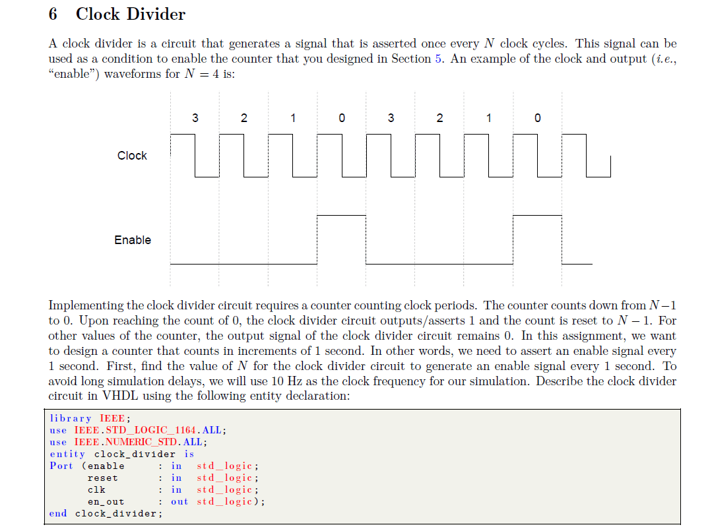
Task: Click the use IEEE.NUMERIC_STD.ALL statement
Action: pyautogui.click(x=125, y=442)
